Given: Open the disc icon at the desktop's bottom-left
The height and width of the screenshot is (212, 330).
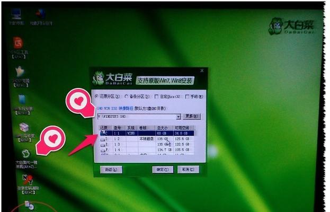Looking at the screenshot, I should coord(30,206).
